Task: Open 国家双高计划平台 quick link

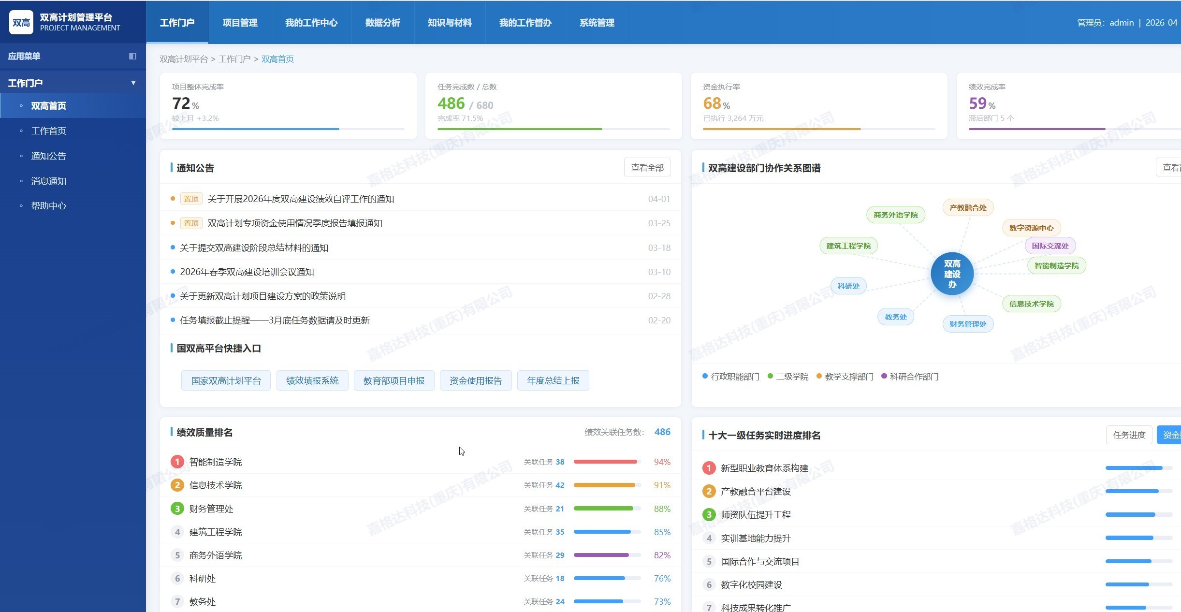Action: [226, 380]
